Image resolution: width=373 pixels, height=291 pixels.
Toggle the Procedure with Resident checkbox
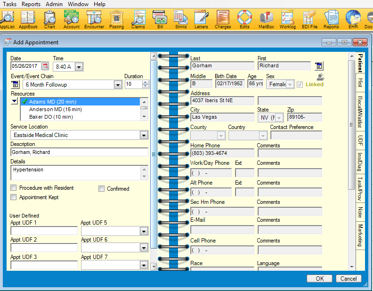pyautogui.click(x=14, y=188)
